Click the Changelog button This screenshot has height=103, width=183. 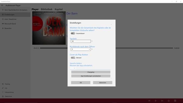click(x=91, y=72)
